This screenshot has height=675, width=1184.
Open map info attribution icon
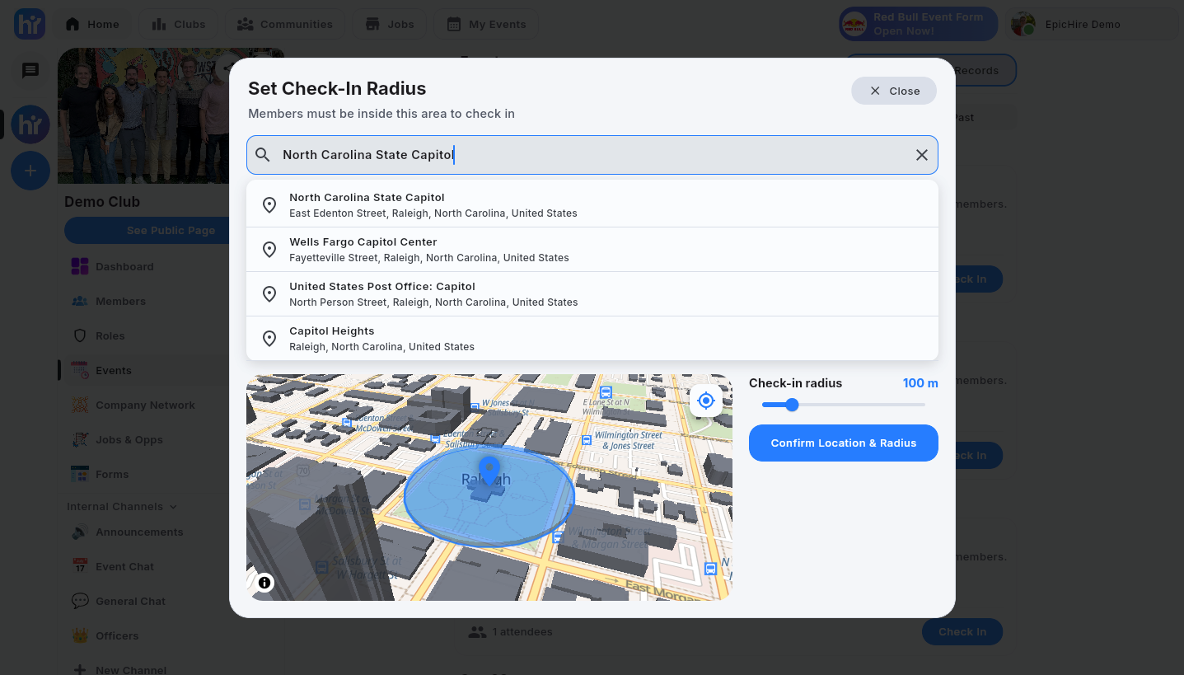tap(264, 583)
